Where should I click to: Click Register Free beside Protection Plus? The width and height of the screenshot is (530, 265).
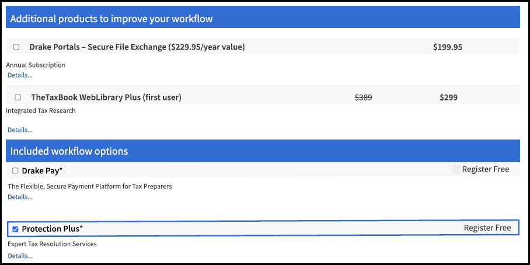pyautogui.click(x=487, y=228)
